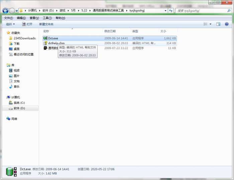Select 软件 (D:) in the address breadcrumb

(48, 10)
